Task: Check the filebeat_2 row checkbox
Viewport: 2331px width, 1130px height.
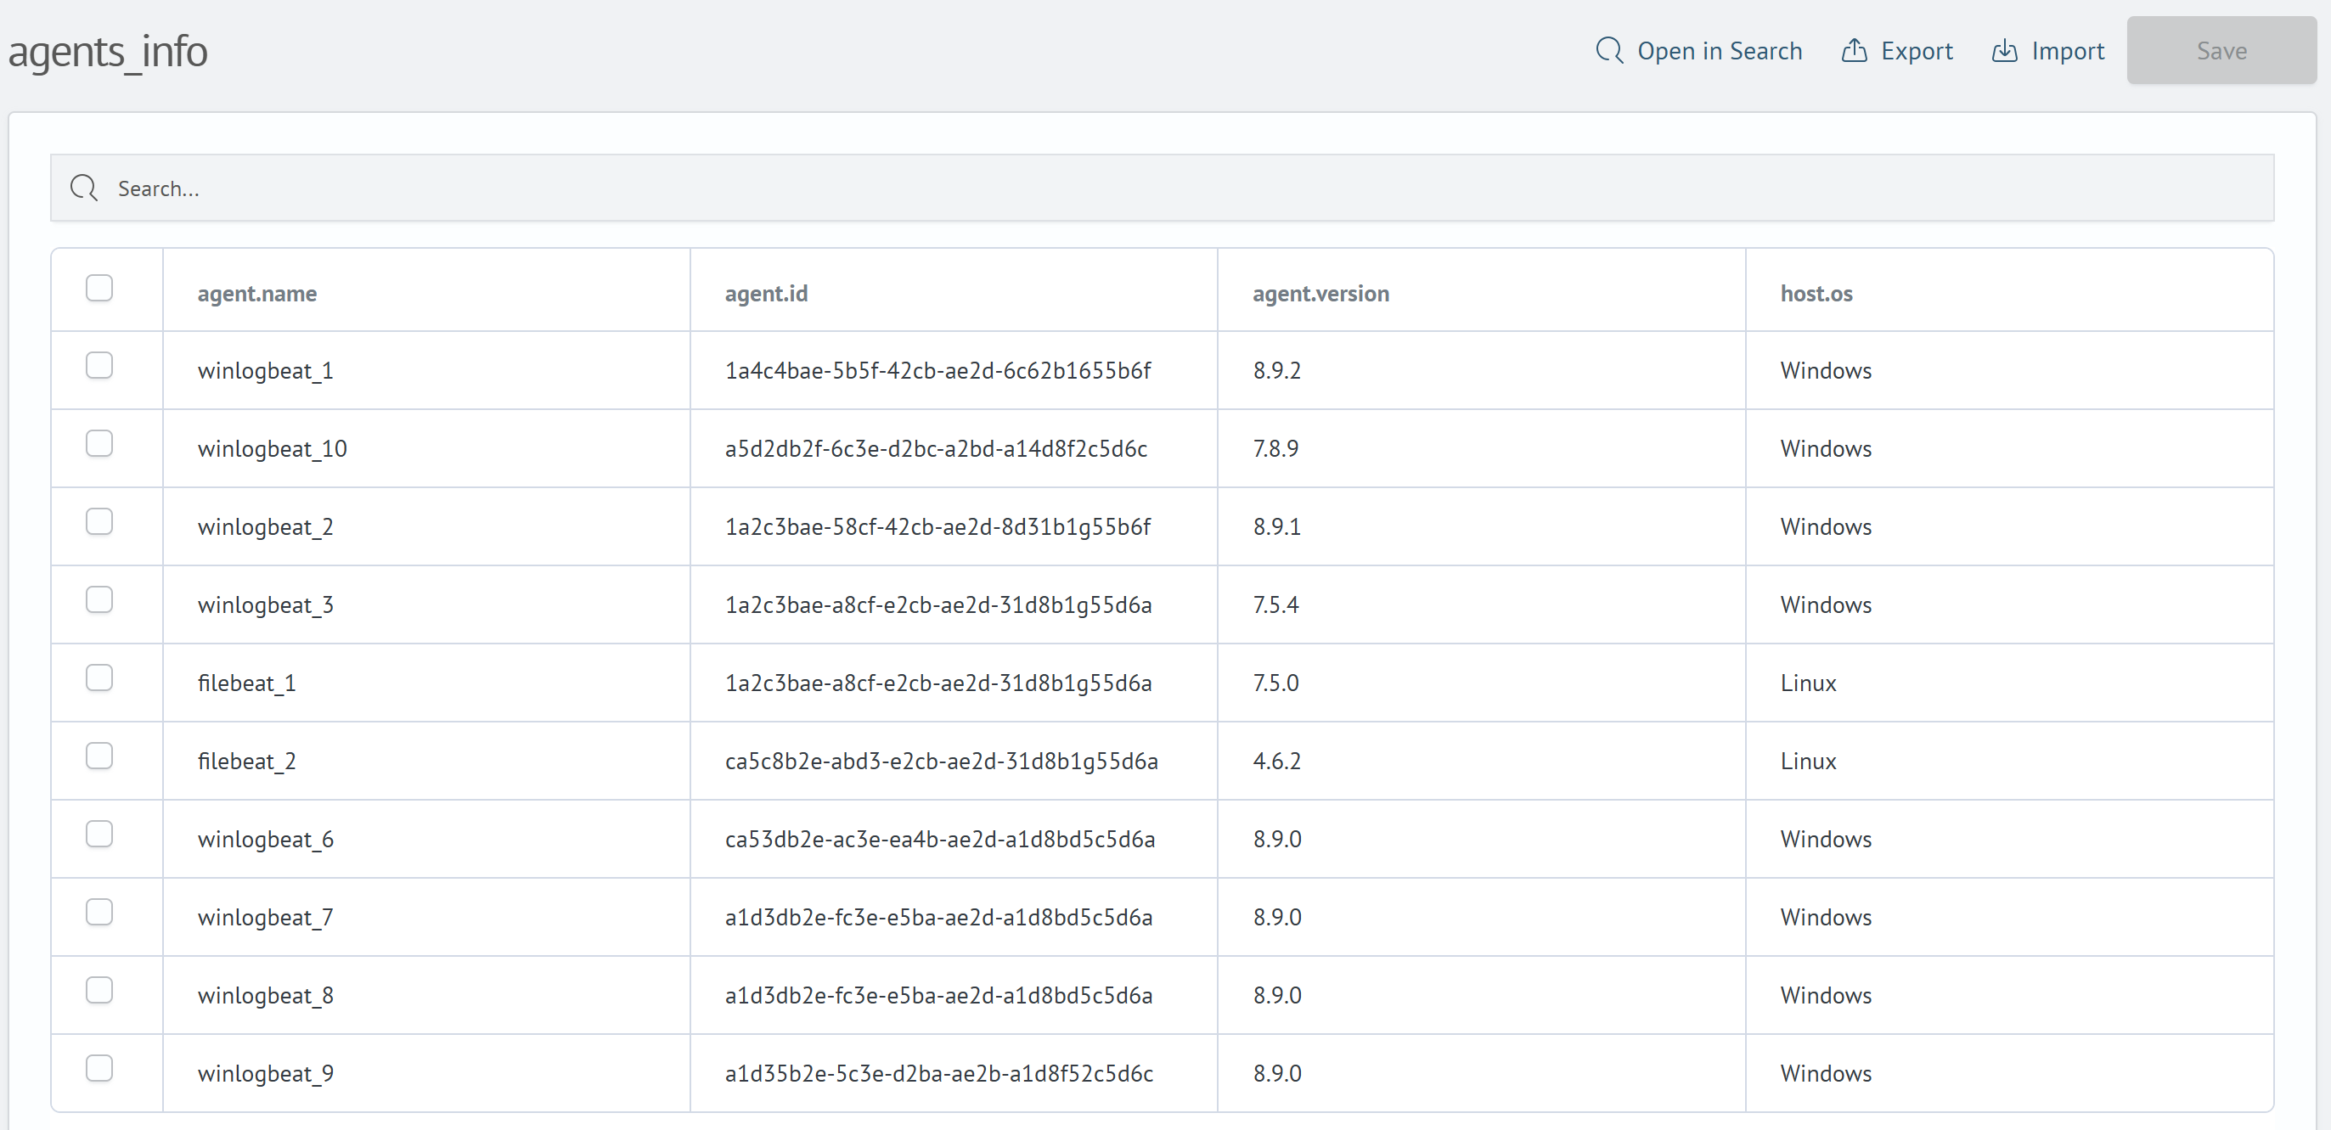Action: pyautogui.click(x=99, y=756)
